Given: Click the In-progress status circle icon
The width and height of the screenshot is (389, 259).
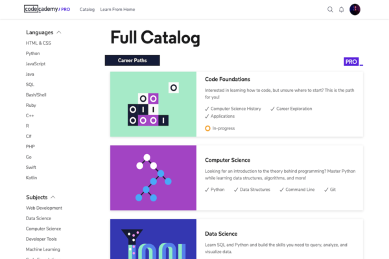Looking at the screenshot, I should tap(207, 128).
